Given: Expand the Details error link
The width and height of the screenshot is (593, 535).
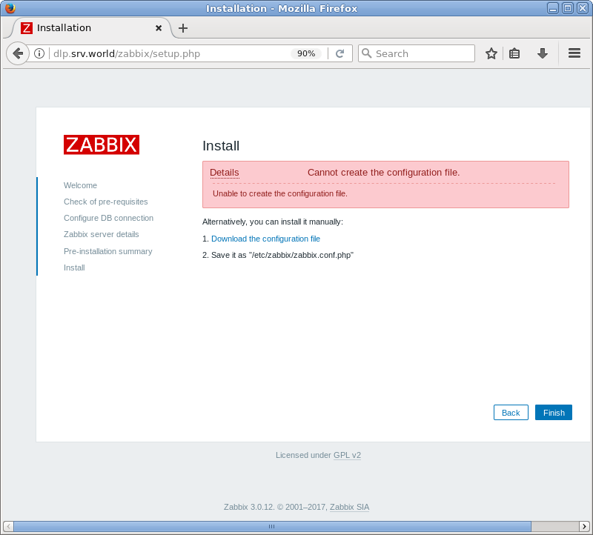Looking at the screenshot, I should [x=225, y=173].
